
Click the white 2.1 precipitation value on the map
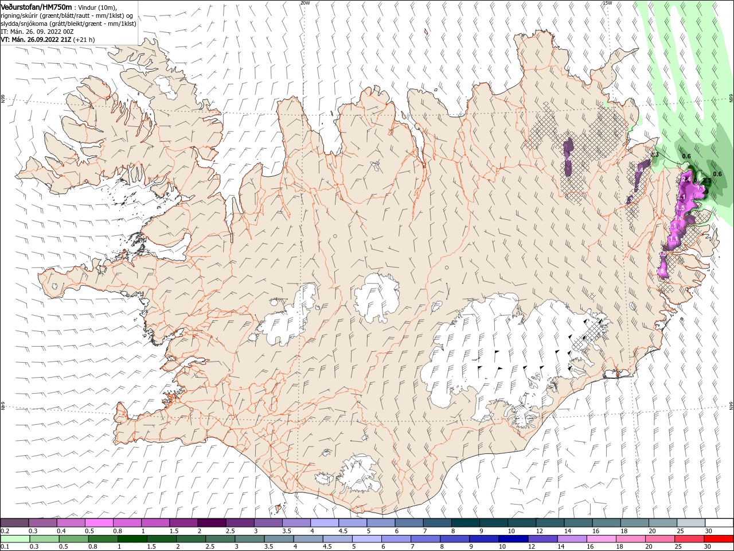click(681, 197)
